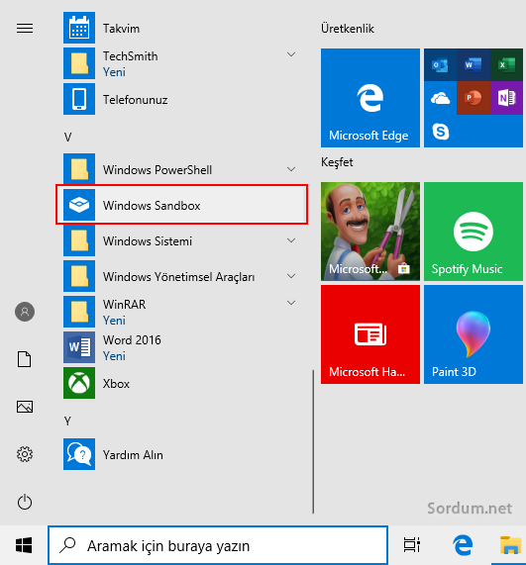Image resolution: width=526 pixels, height=565 pixels.
Task: Open the Outlook tile in Office group
Action: click(440, 65)
